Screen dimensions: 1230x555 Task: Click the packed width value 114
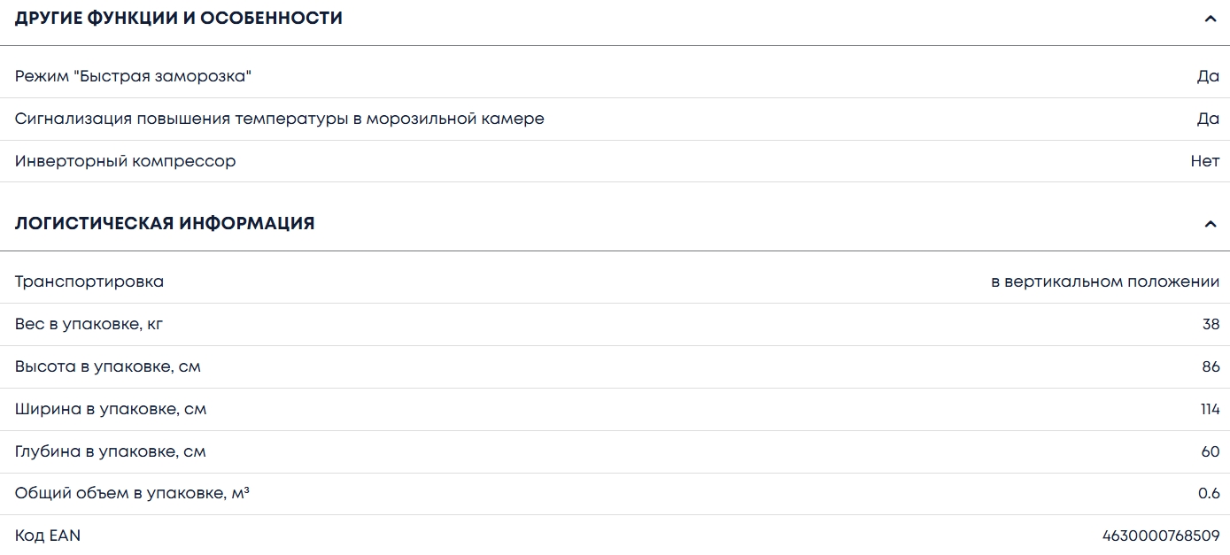click(1209, 409)
